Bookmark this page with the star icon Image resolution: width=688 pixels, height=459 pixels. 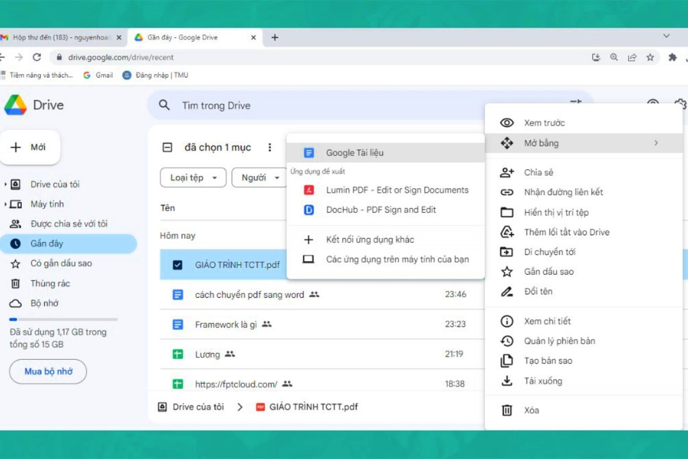tap(650, 57)
